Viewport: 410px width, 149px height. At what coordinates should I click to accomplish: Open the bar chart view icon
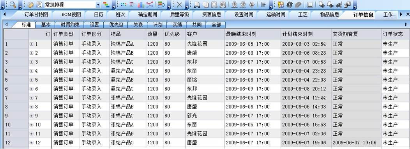pos(141,4)
